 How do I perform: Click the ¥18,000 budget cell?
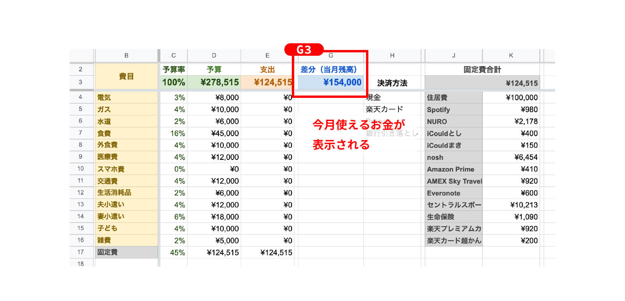tap(214, 216)
